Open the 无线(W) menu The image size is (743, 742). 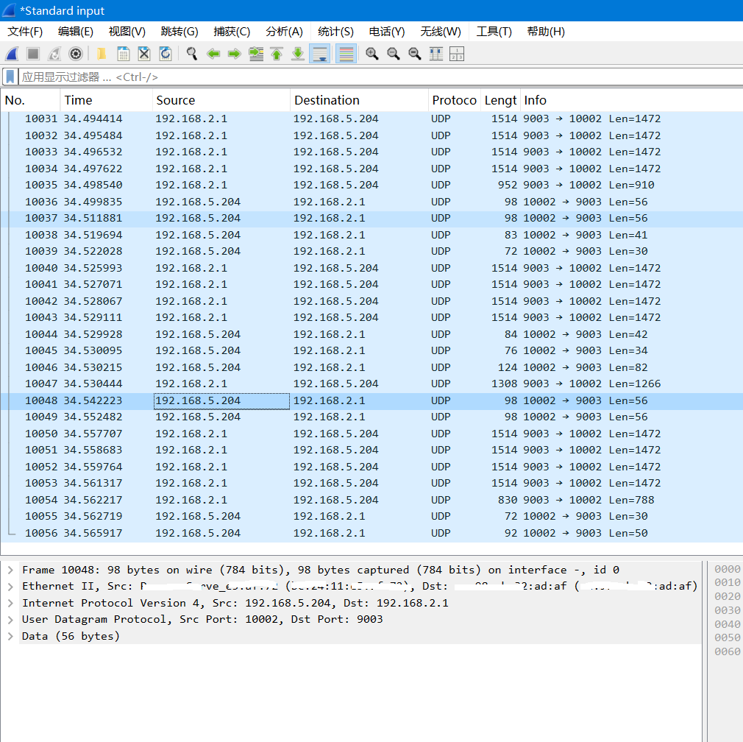pos(440,32)
